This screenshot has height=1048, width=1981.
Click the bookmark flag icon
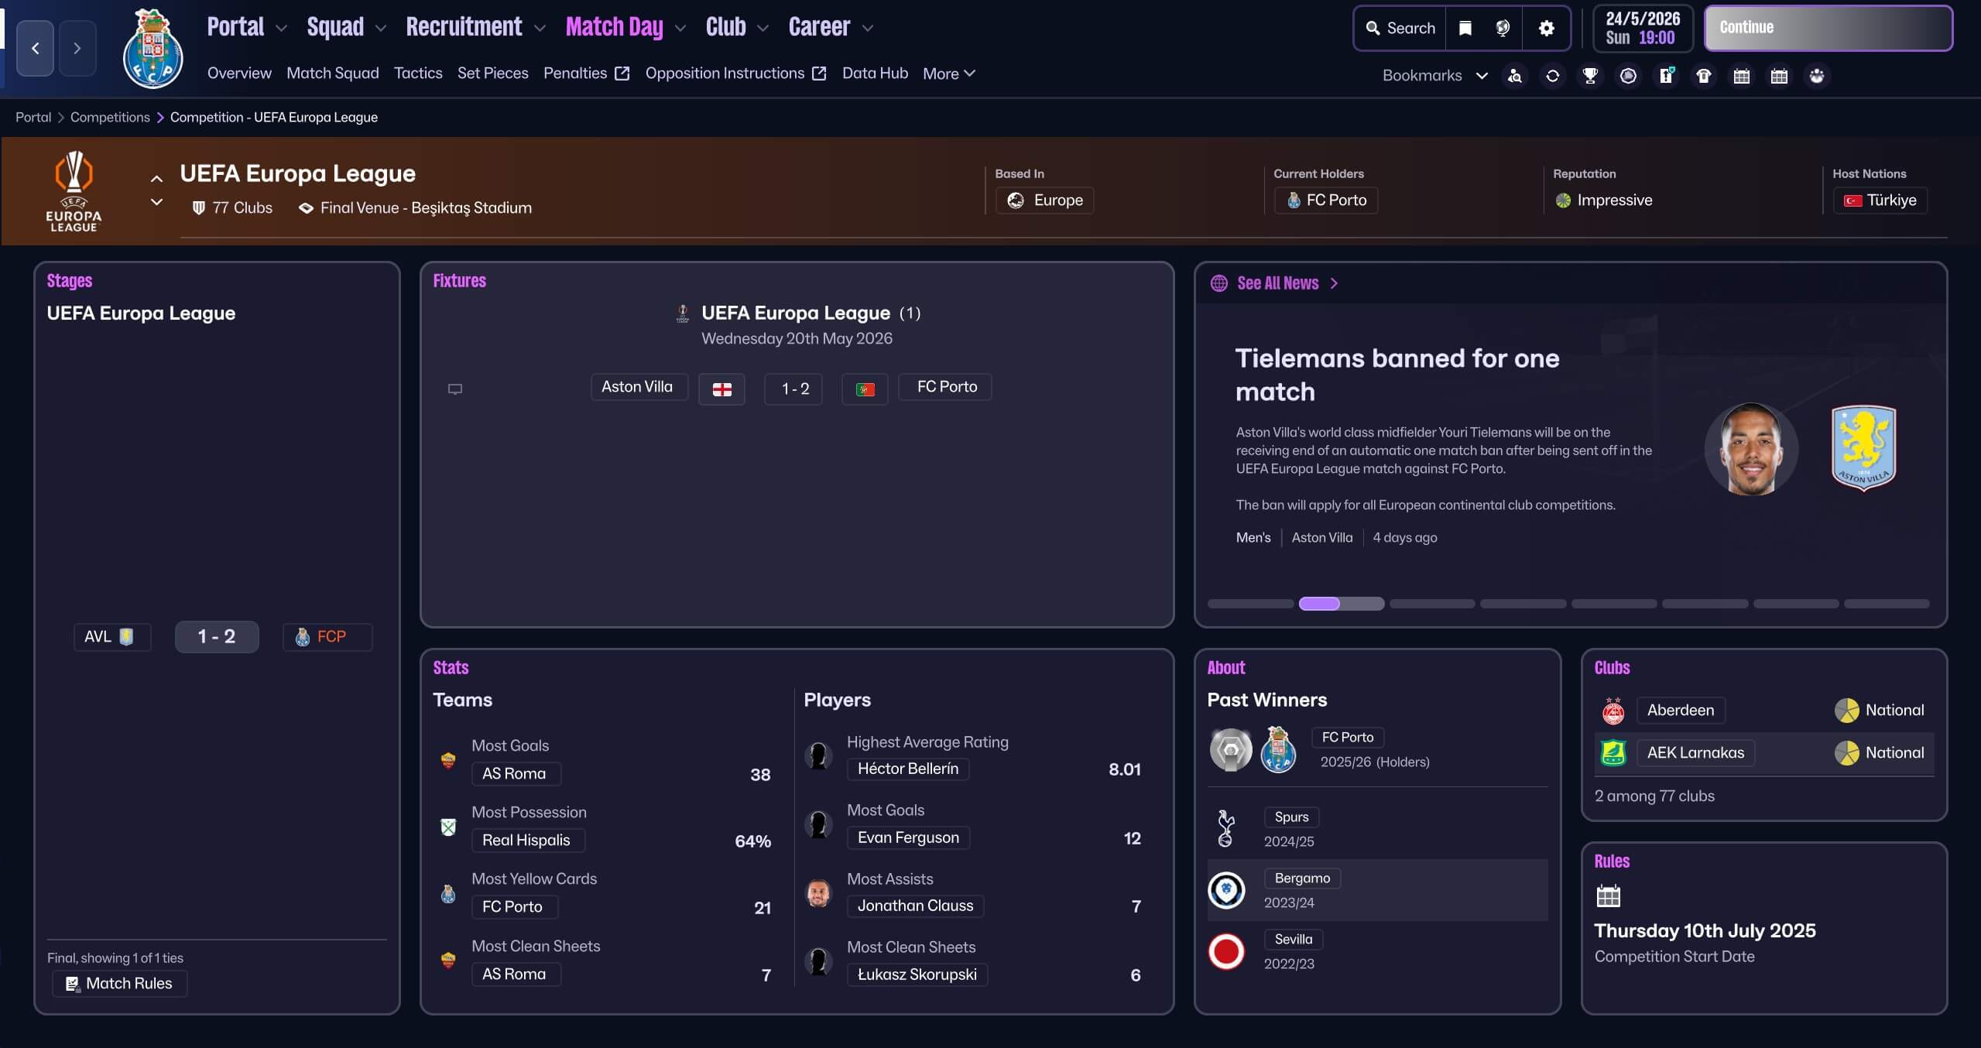pyautogui.click(x=1465, y=28)
